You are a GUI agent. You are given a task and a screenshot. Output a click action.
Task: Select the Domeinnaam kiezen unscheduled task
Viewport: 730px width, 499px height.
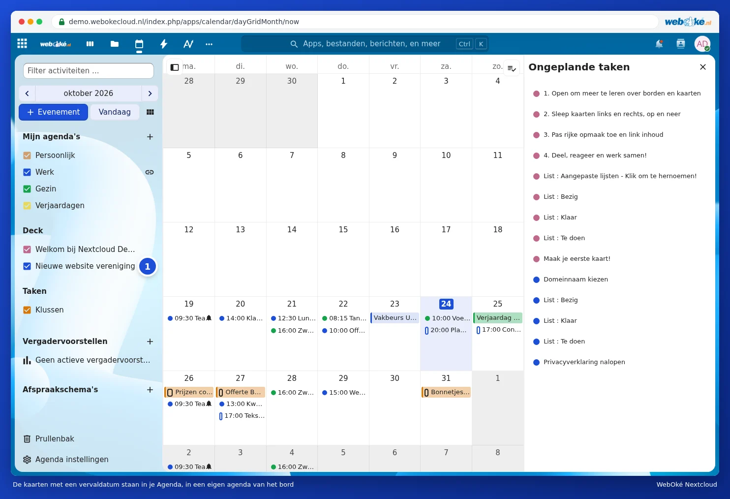pyautogui.click(x=576, y=280)
